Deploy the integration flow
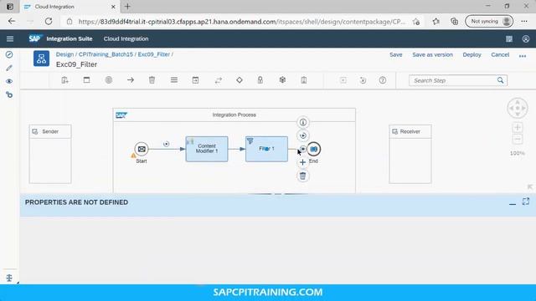536x301 pixels. 472,54
